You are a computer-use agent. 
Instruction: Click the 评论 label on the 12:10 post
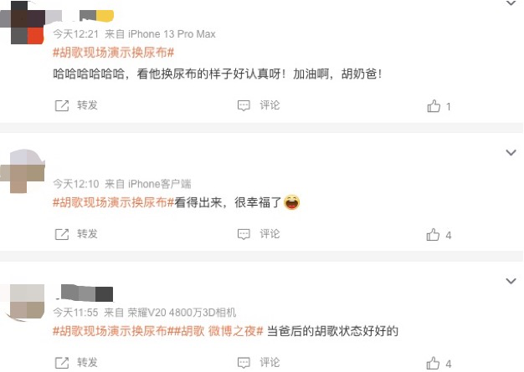[x=270, y=234]
